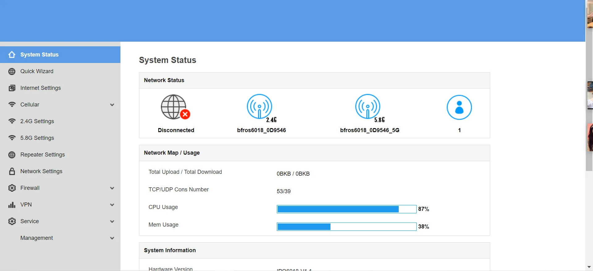Expand the Firewall menu arrow
The height and width of the screenshot is (271, 593).
tap(112, 188)
